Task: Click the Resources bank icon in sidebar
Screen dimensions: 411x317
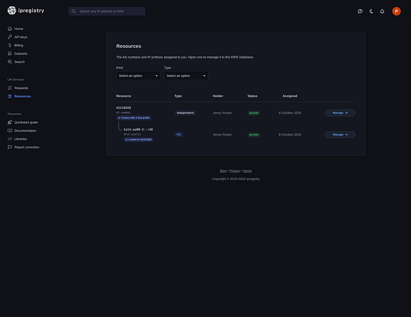Action: (10, 96)
